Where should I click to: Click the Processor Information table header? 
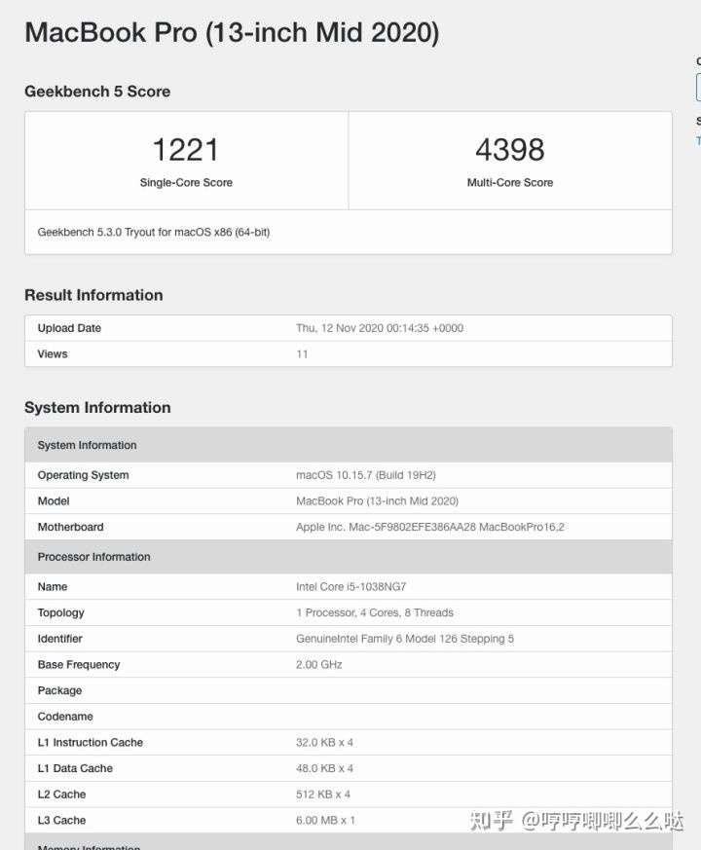click(349, 557)
